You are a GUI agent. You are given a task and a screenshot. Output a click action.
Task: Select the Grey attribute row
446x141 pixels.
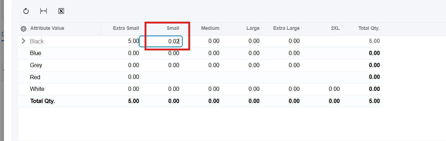[x=200, y=65]
